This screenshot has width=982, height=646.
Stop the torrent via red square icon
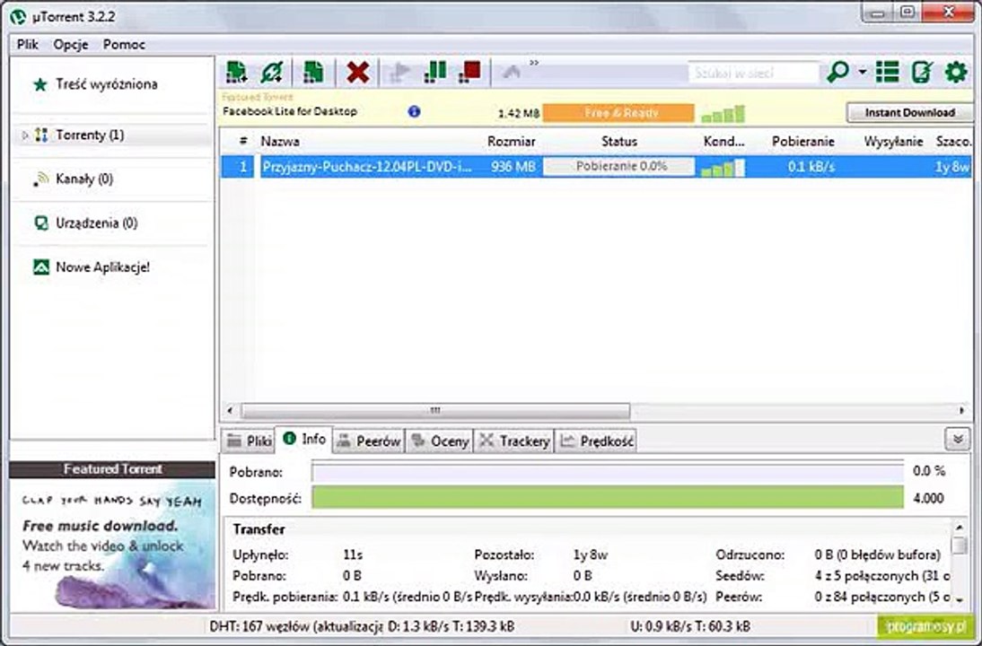coord(469,72)
